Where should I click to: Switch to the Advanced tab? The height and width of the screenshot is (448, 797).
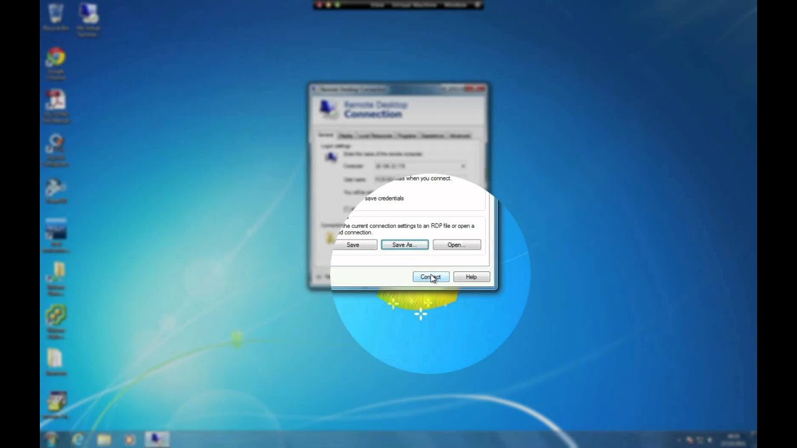(460, 136)
